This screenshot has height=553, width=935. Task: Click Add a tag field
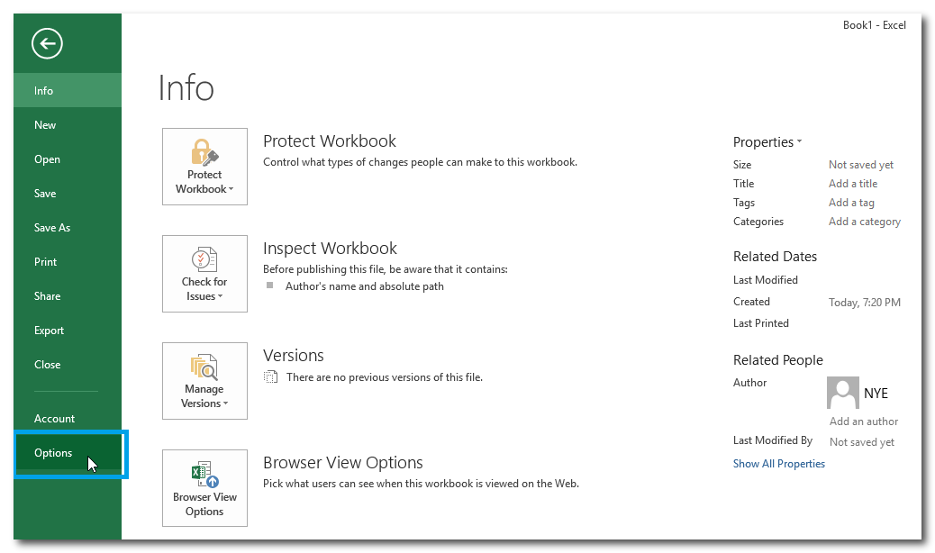851,203
